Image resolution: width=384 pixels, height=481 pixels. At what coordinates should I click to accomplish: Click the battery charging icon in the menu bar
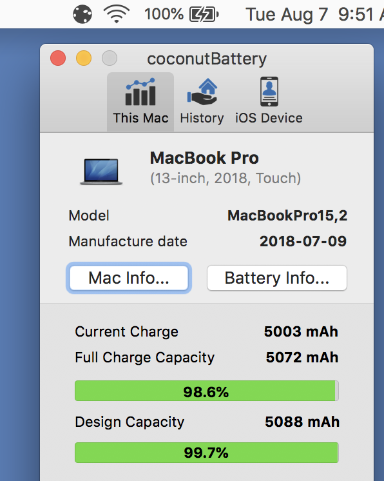204,14
